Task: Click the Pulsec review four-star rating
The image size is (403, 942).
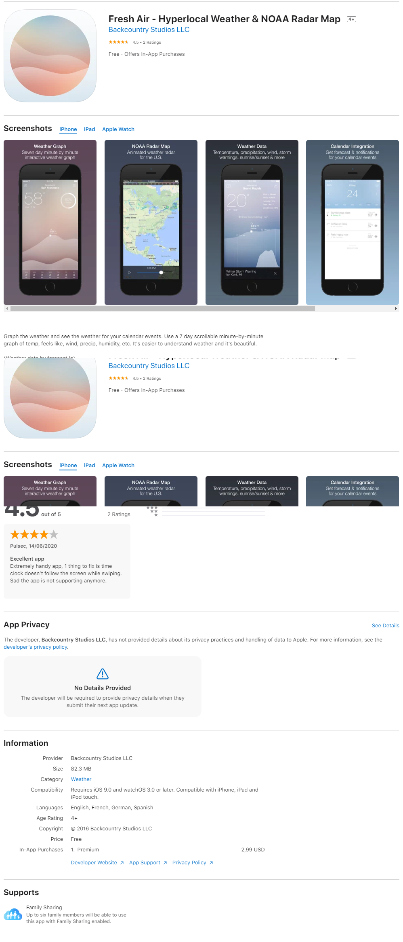Action: click(x=34, y=535)
